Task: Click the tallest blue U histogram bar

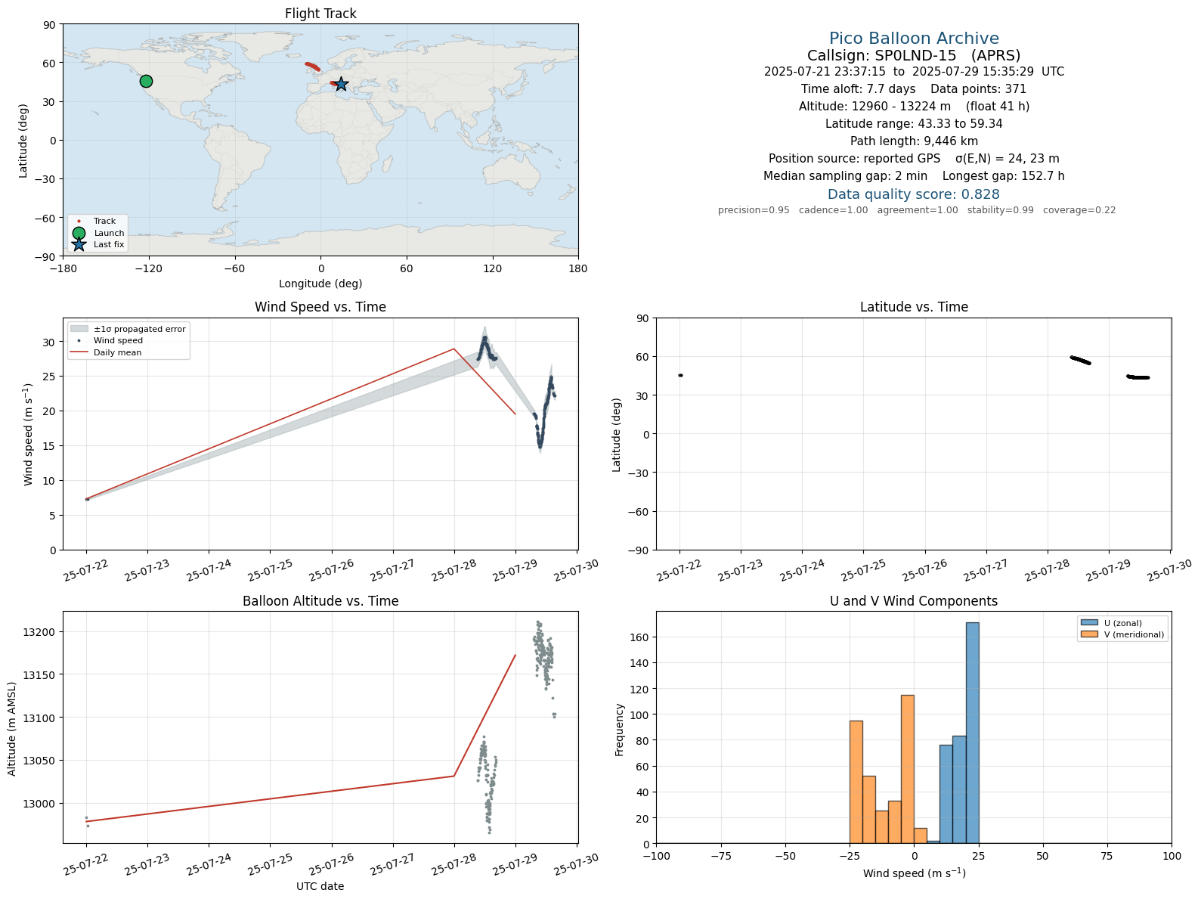Action: click(x=972, y=733)
